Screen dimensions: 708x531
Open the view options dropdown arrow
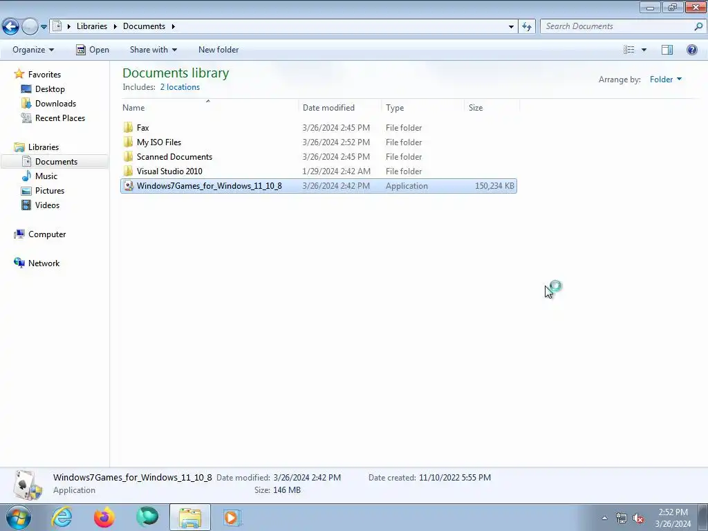tap(644, 50)
